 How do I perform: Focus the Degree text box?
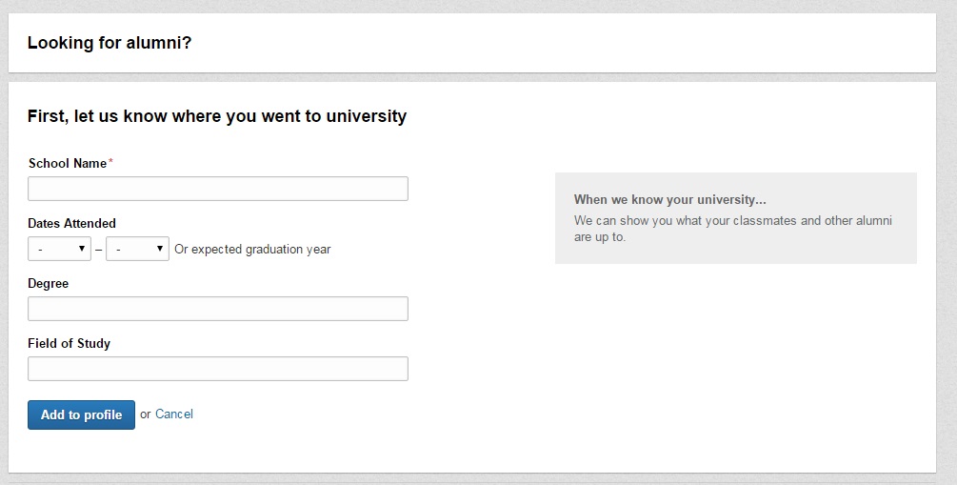217,309
